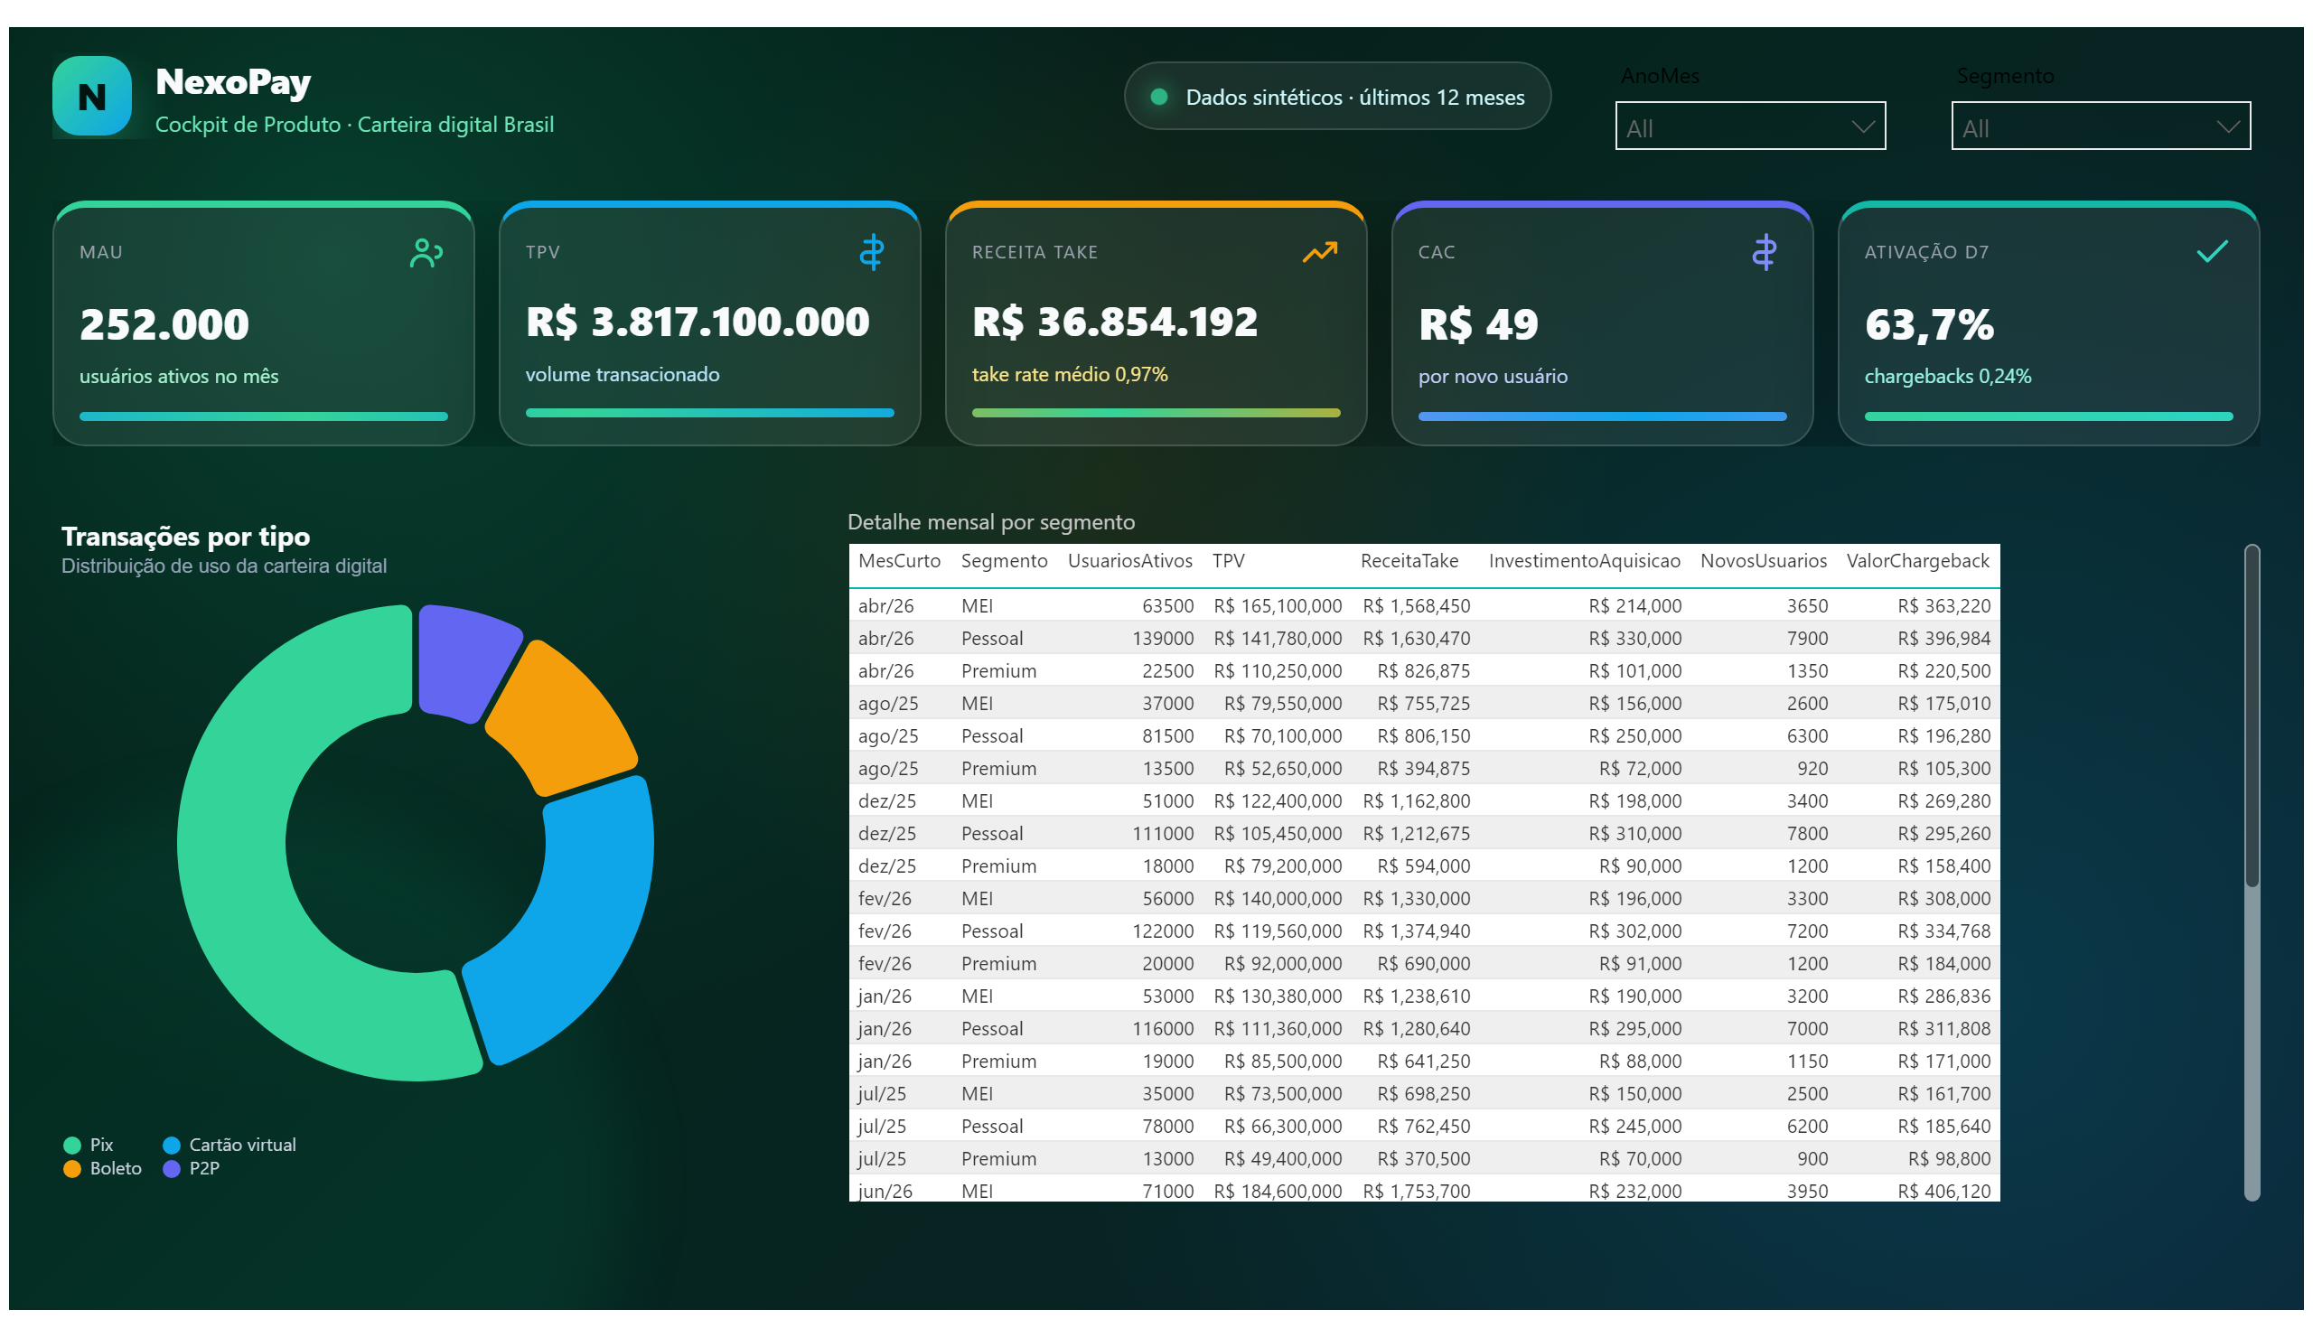Click the currency icon on CAC card
Screen dimensions: 2313x1319
click(1763, 252)
